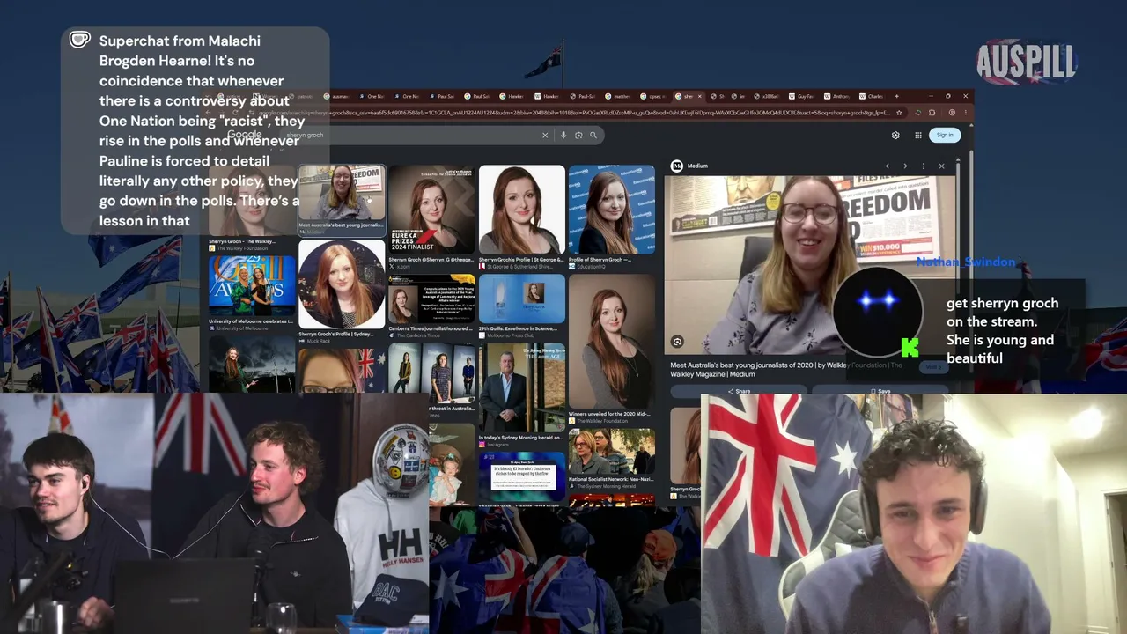Select the man in suit thumbnail
1127x634 pixels.
click(521, 387)
